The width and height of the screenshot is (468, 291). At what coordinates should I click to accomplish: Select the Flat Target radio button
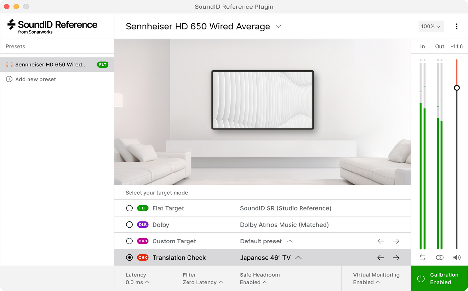pos(129,208)
